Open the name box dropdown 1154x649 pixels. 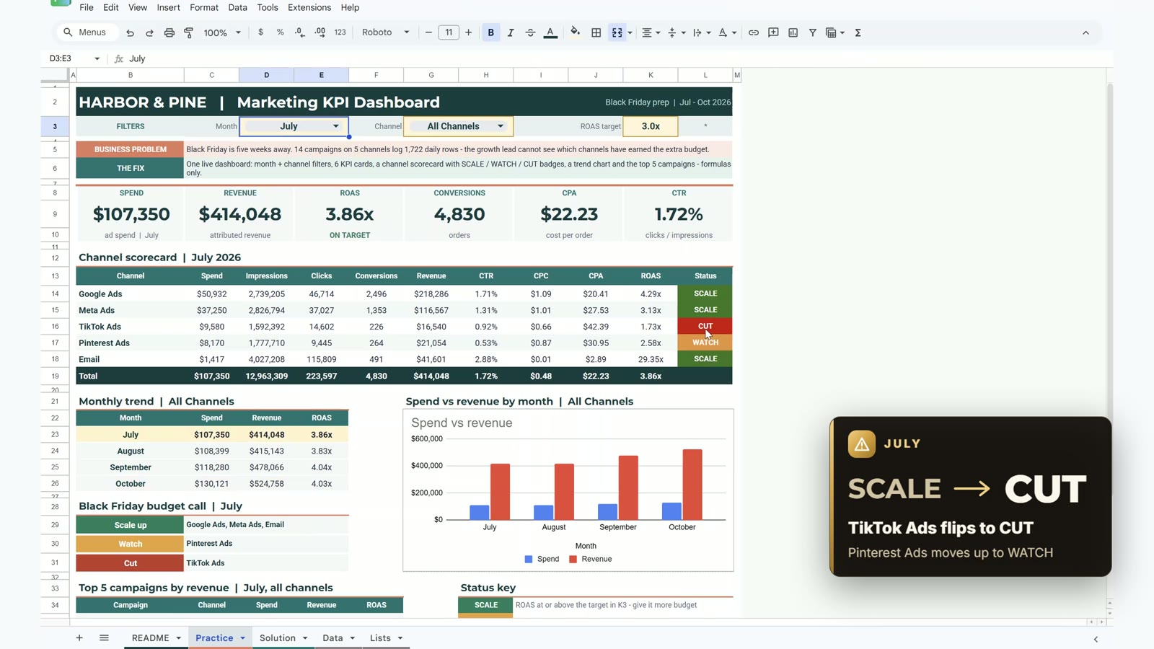pyautogui.click(x=97, y=58)
